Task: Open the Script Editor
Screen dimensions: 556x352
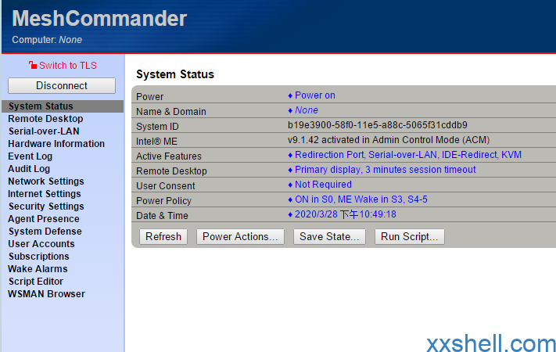Action: (36, 282)
